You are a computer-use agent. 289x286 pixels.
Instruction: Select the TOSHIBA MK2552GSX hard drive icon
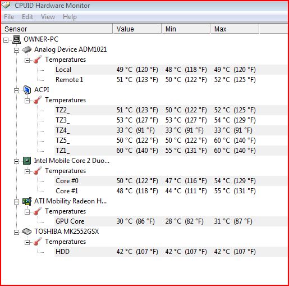coord(27,231)
